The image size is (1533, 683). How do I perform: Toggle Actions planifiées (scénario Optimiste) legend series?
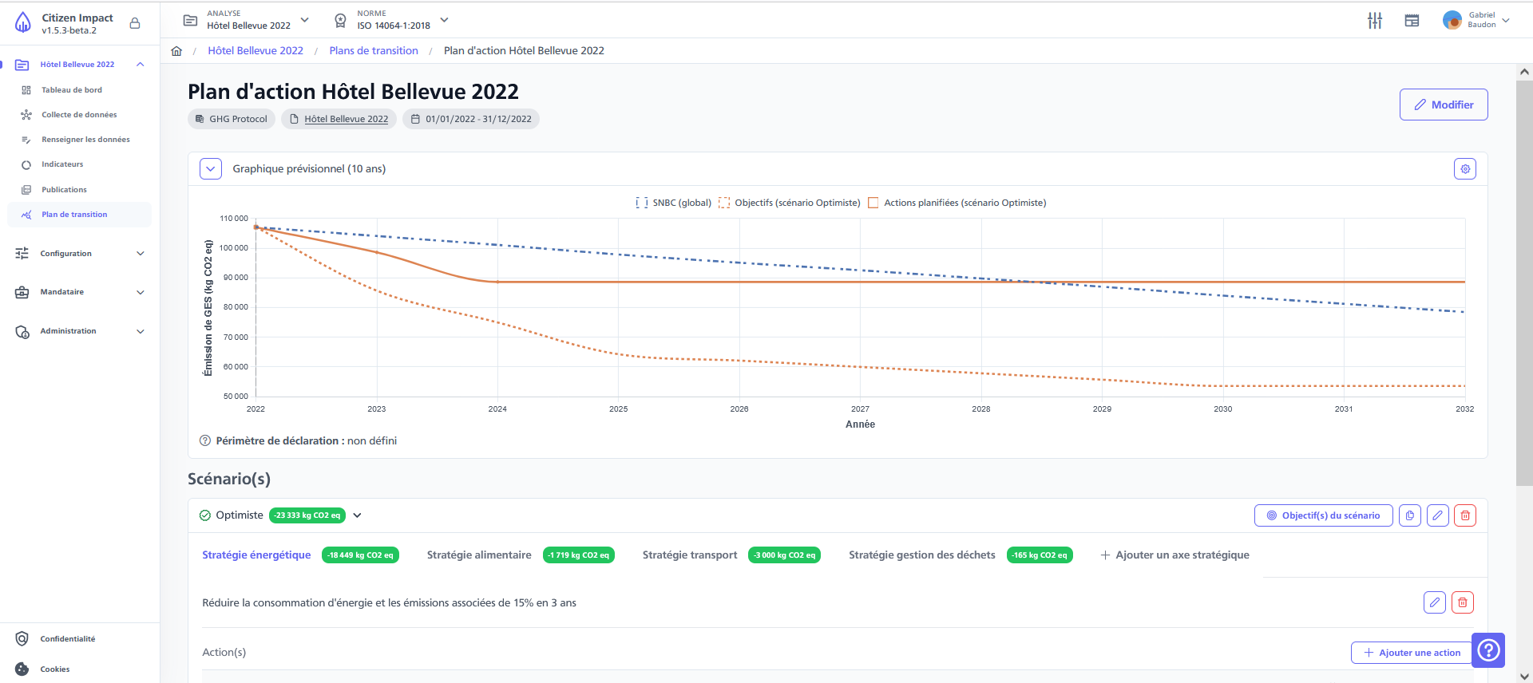[x=957, y=203]
